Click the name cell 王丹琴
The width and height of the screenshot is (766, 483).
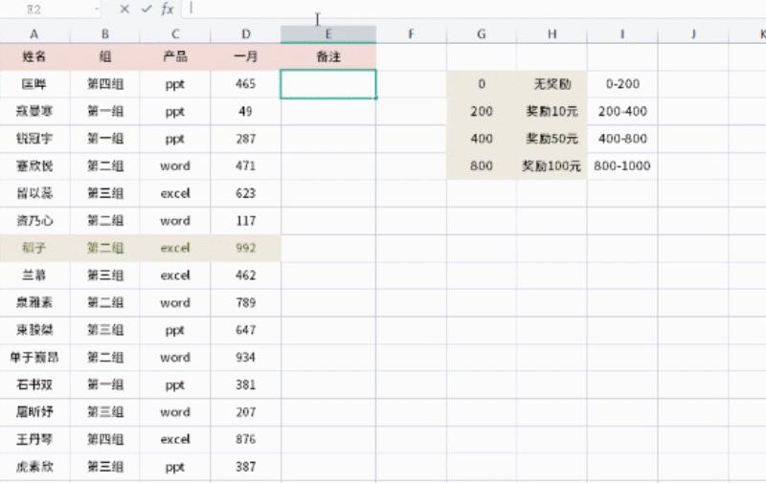(34, 439)
